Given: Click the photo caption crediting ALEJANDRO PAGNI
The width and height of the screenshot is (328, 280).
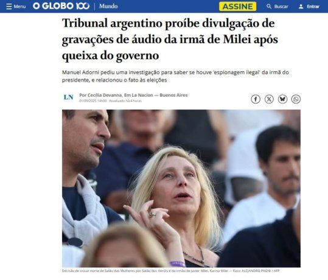Looking at the screenshot, I should 170,271.
